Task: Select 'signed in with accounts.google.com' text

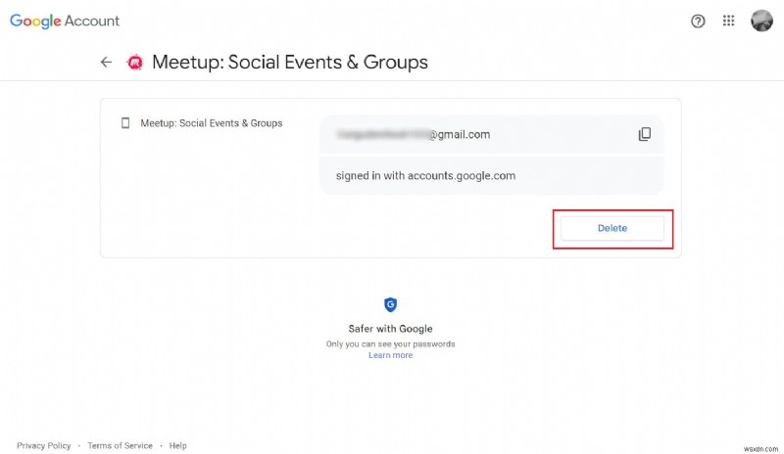Action: point(425,176)
